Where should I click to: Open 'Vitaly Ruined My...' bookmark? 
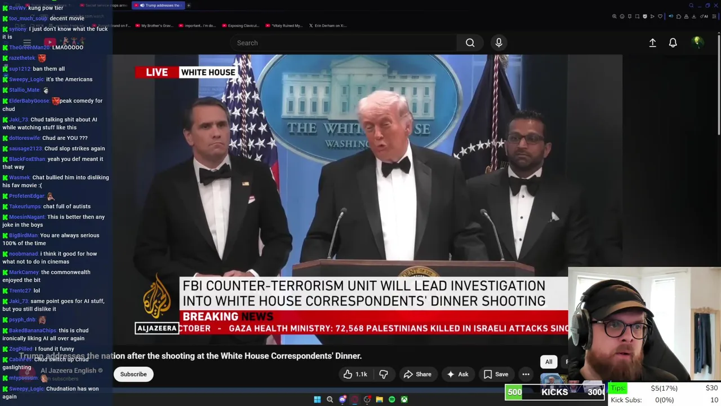tap(284, 25)
